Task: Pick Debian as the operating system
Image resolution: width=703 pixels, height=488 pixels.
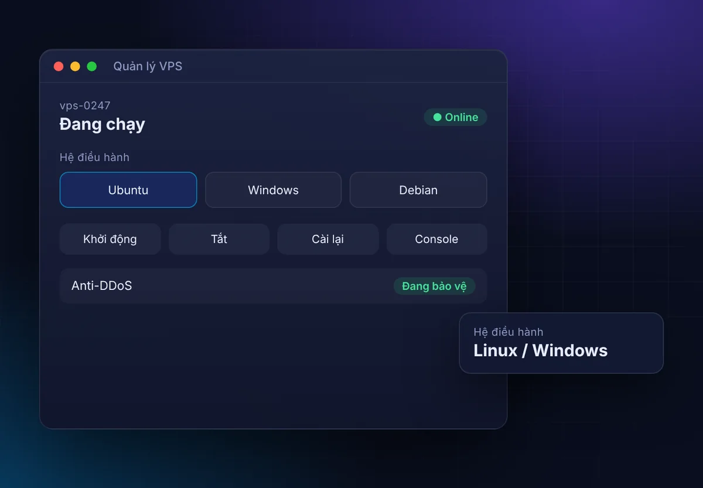Action: click(x=418, y=190)
